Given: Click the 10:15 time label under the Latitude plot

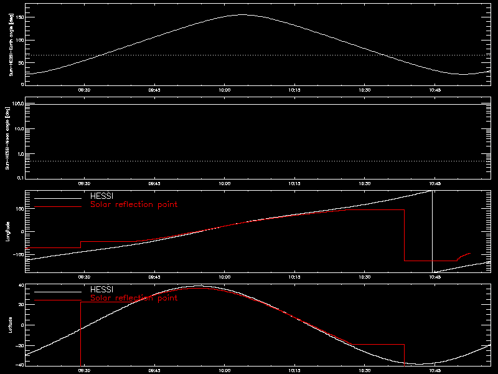Looking at the screenshot, I should coord(294,371).
